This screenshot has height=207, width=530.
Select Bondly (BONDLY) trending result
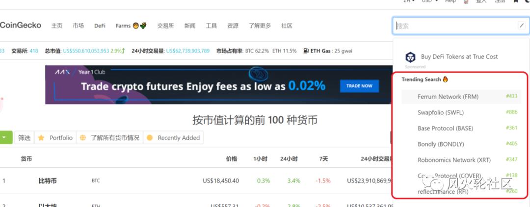461,144
